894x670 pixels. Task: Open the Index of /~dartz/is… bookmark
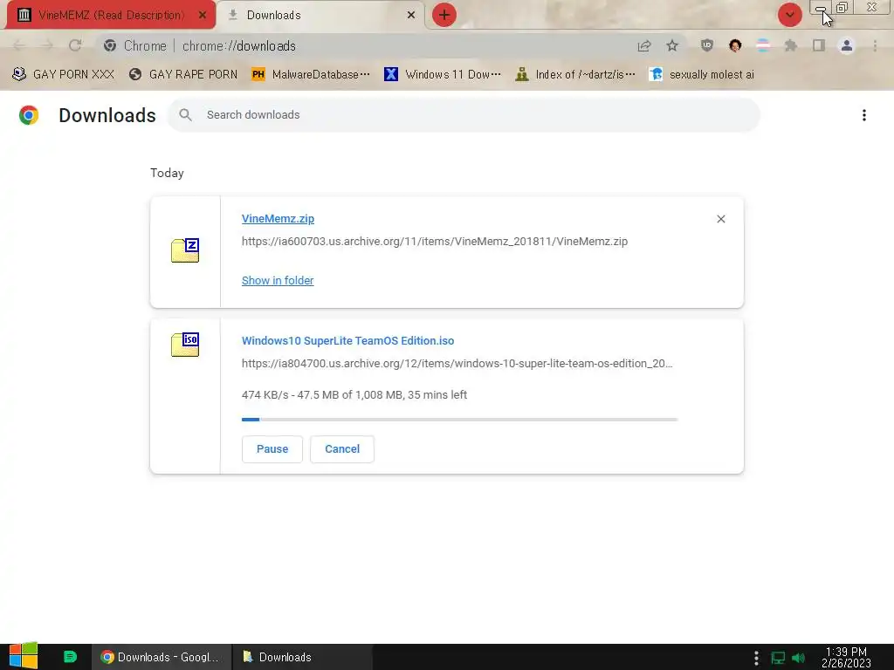point(574,75)
